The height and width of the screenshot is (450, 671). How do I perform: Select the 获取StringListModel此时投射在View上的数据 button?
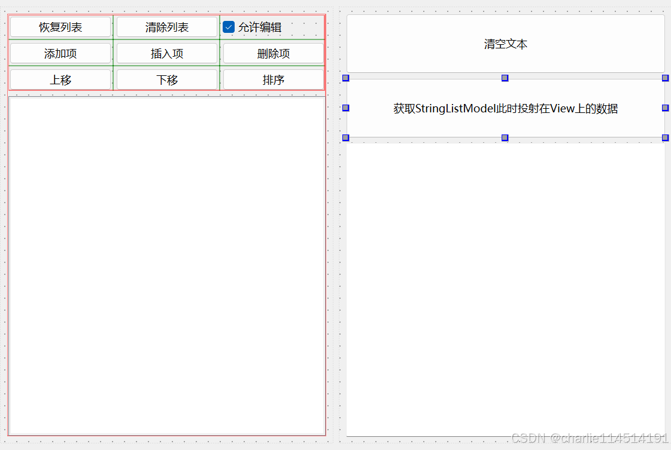(x=505, y=108)
